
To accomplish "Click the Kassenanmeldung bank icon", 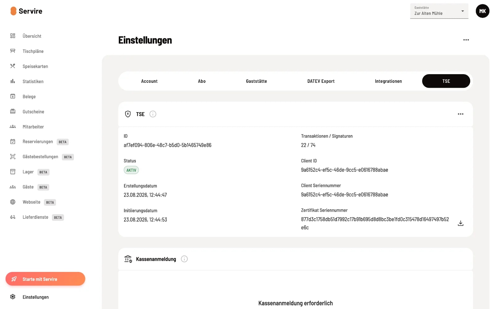I will (128, 259).
